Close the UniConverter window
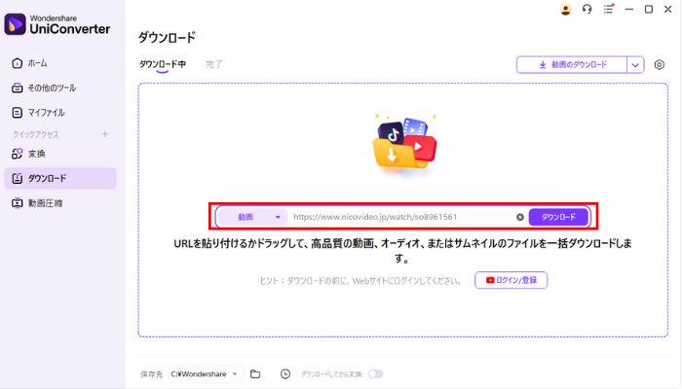 pos(668,9)
